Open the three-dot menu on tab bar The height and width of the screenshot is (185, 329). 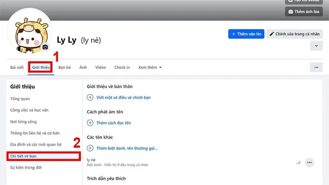316,67
